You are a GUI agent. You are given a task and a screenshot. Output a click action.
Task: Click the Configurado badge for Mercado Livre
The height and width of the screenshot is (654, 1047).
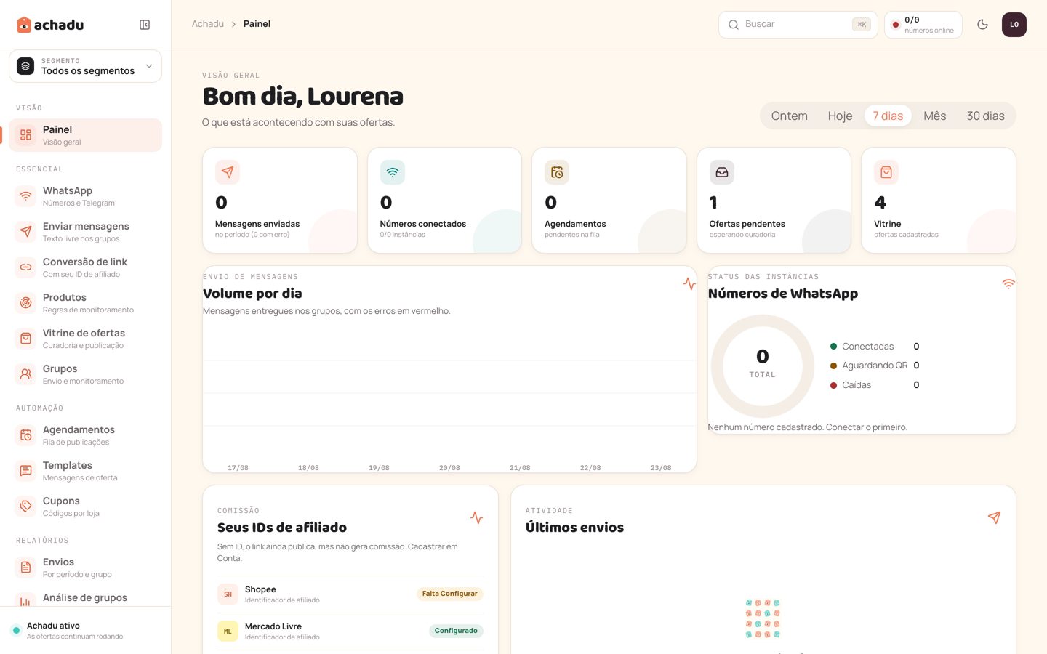[x=456, y=631]
